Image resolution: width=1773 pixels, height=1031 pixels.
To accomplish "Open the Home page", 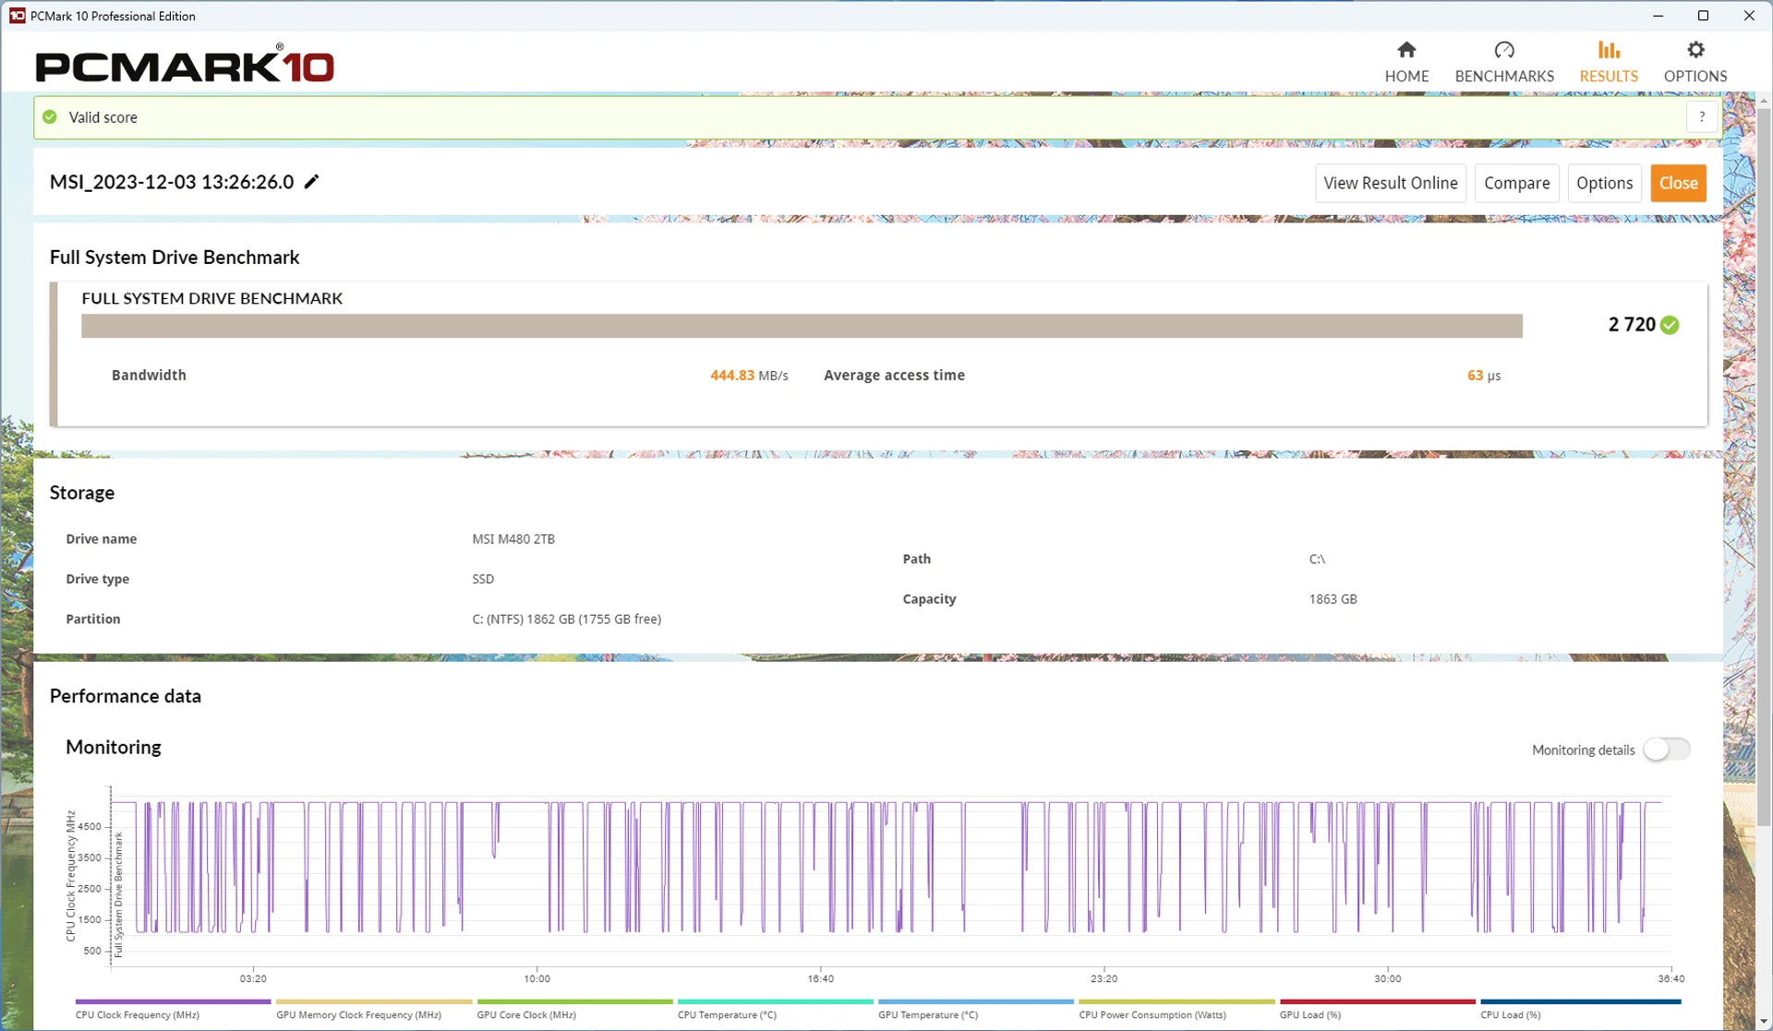I will coord(1406,62).
